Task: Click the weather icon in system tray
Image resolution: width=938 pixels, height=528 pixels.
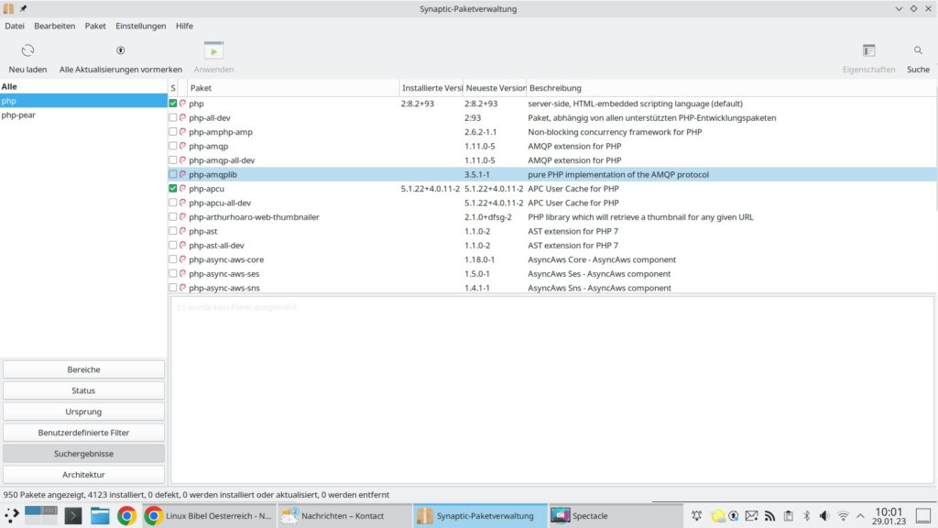Action: coord(717,515)
